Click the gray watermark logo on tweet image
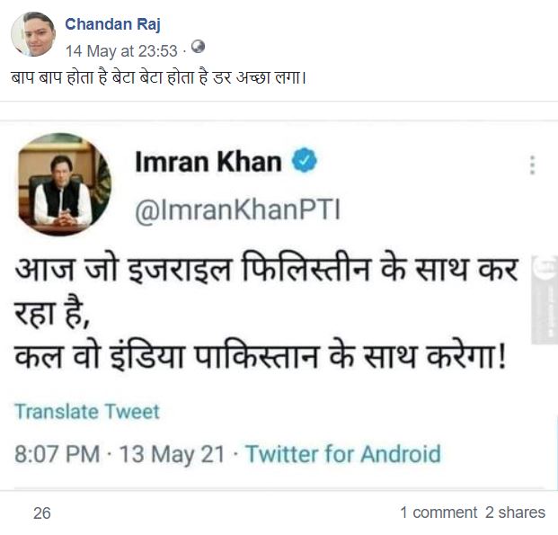The height and width of the screenshot is (535, 558). point(545,297)
